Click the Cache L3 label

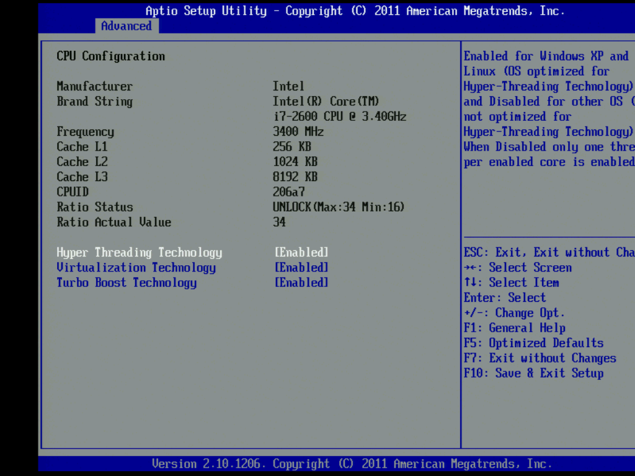tap(82, 177)
